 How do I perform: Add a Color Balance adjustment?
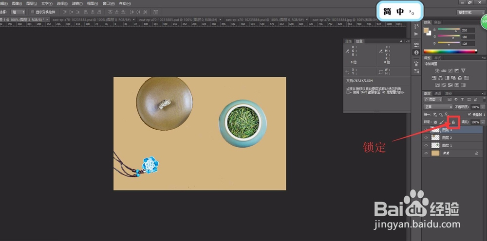click(440, 78)
